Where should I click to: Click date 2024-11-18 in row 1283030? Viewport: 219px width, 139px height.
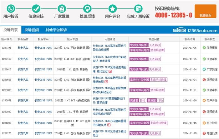click(190, 112)
